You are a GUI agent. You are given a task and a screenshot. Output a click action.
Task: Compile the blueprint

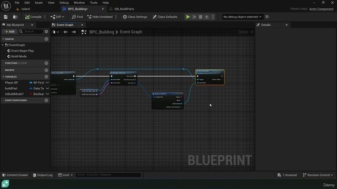click(x=33, y=17)
